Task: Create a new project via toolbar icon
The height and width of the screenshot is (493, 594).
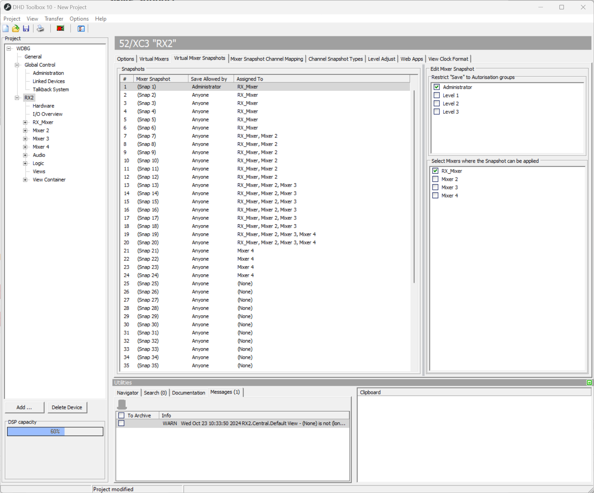Action: (5, 28)
